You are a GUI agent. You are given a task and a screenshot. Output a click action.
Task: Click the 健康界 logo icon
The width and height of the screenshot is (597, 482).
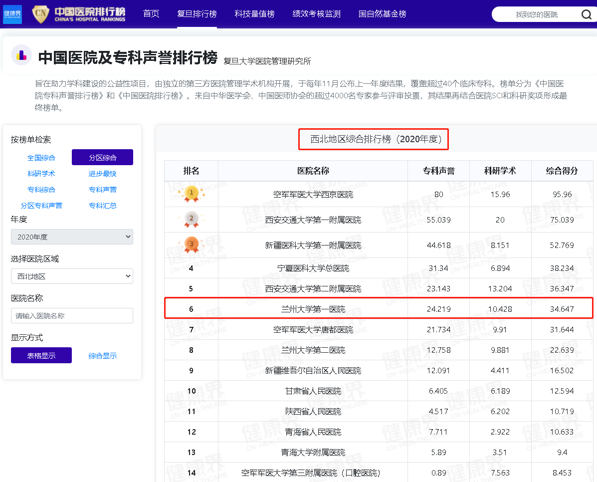coord(12,14)
